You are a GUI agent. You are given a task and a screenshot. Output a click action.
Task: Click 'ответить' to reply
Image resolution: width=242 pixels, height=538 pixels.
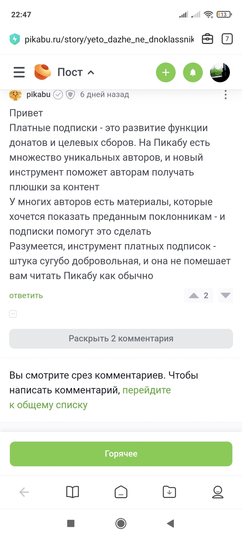pos(26,296)
